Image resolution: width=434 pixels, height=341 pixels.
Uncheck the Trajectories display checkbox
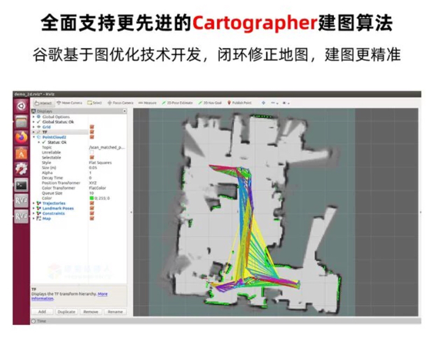click(x=91, y=203)
